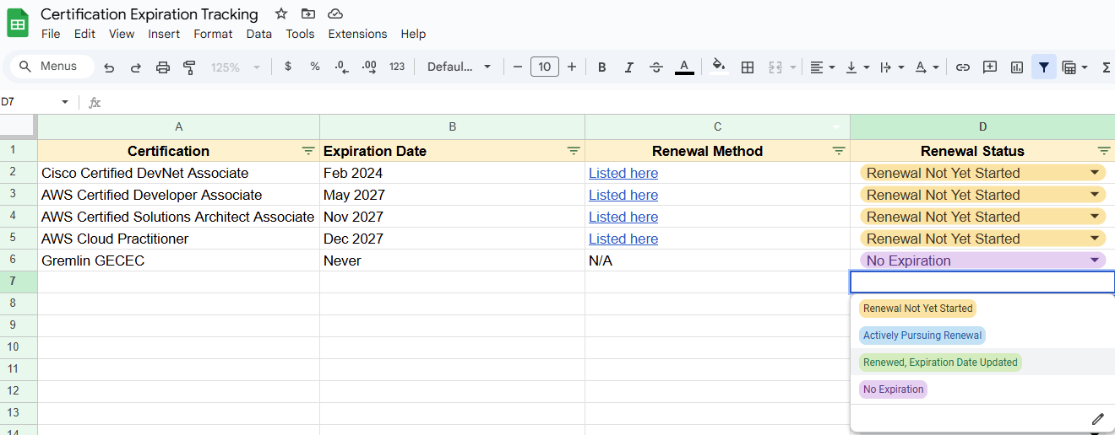
Task: Open Cisco DevNet row 'Listed here' link
Action: (623, 173)
